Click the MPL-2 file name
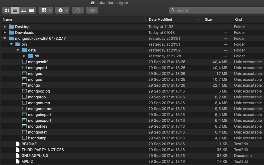This screenshot has width=264, height=165. pos(27,162)
